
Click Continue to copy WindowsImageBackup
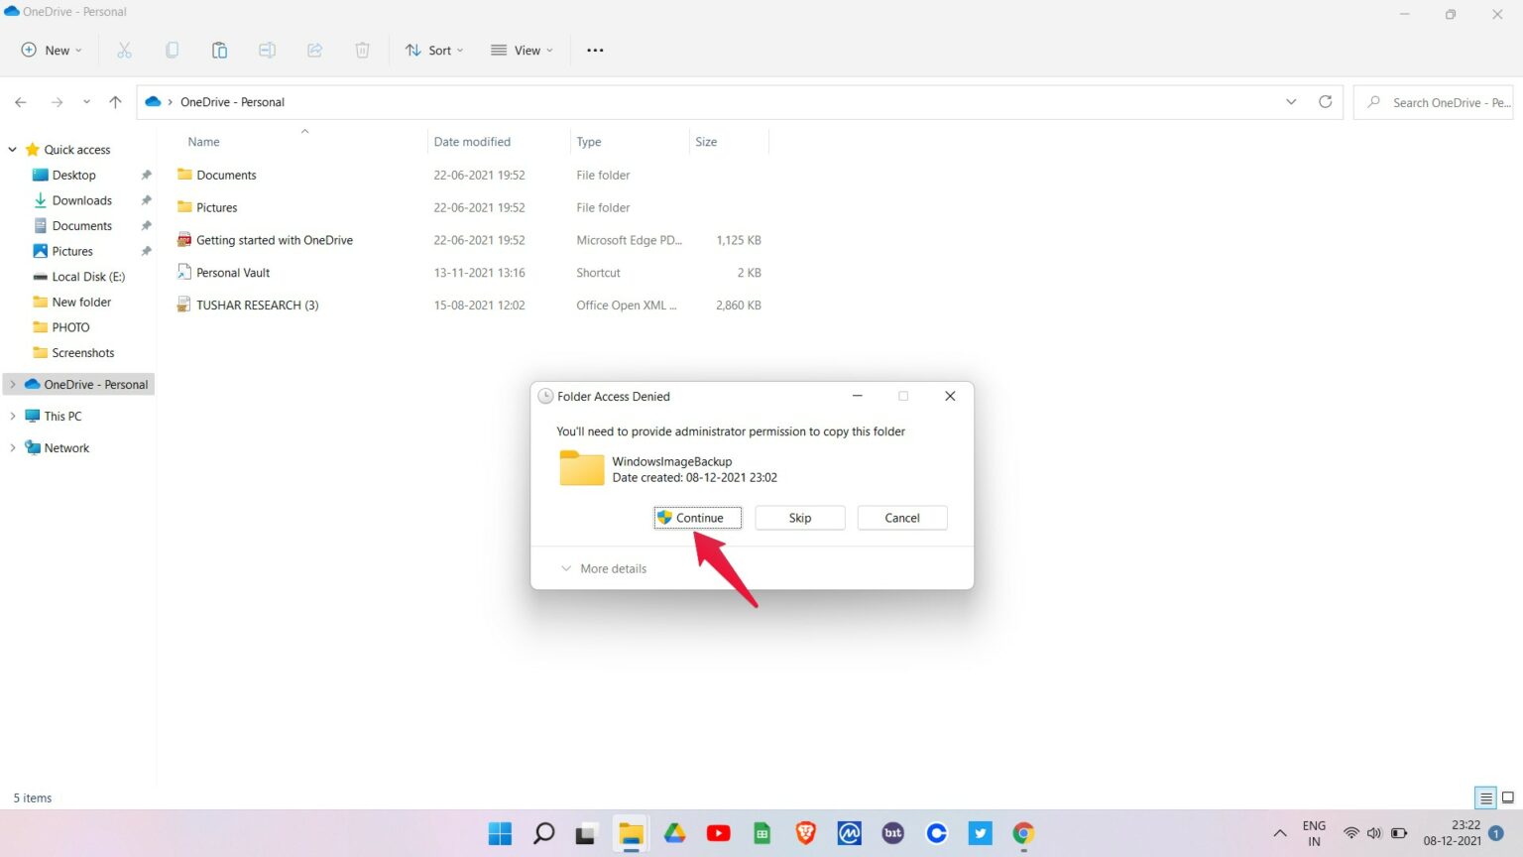click(x=697, y=517)
